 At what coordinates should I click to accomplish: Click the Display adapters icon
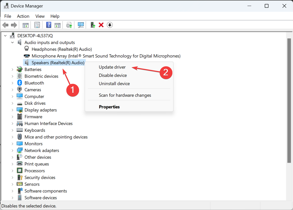point(20,110)
